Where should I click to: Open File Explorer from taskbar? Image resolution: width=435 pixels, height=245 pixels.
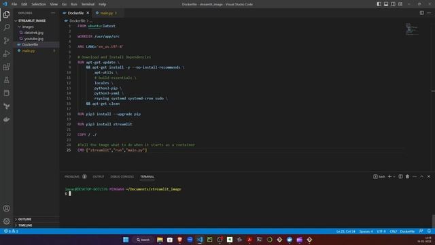[160, 240]
